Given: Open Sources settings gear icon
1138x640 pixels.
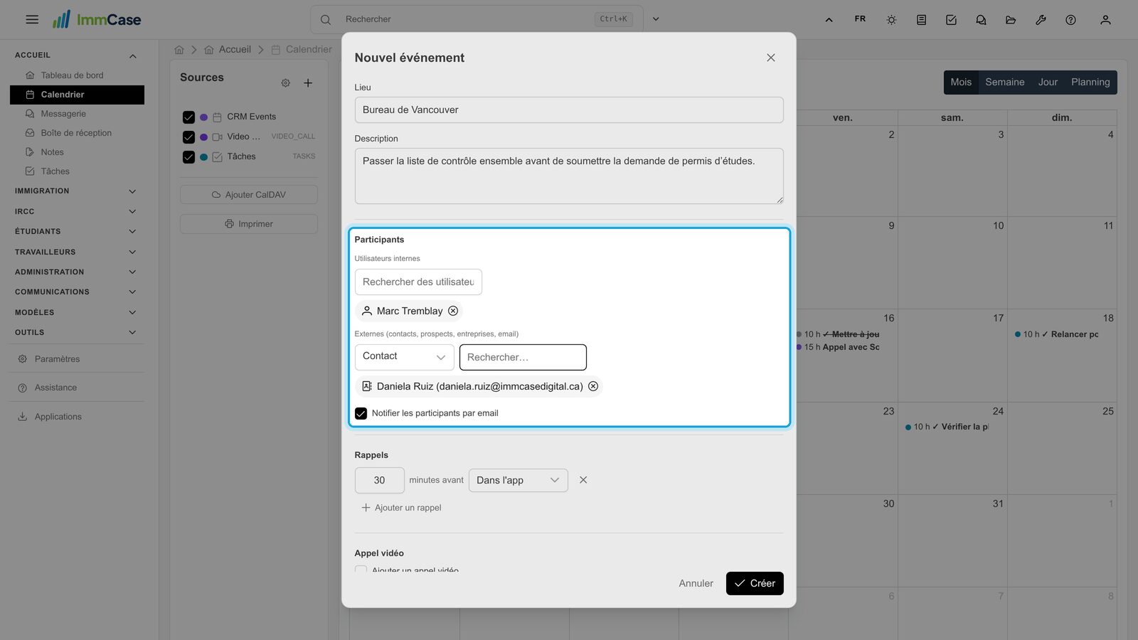Looking at the screenshot, I should pos(285,83).
